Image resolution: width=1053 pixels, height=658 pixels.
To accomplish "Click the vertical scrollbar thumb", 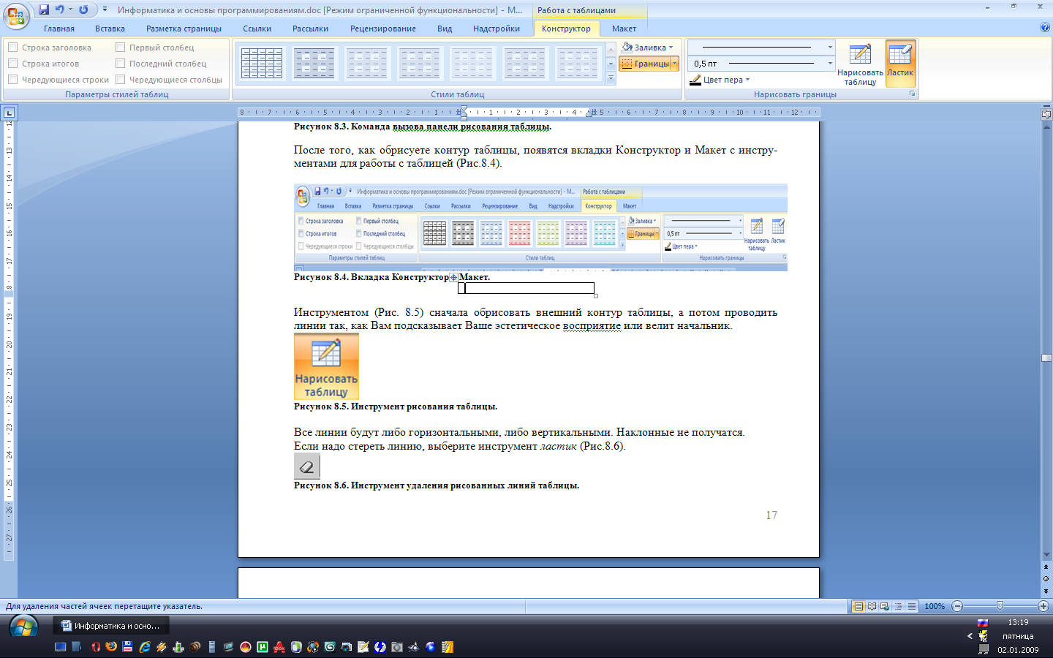I will tap(1046, 358).
